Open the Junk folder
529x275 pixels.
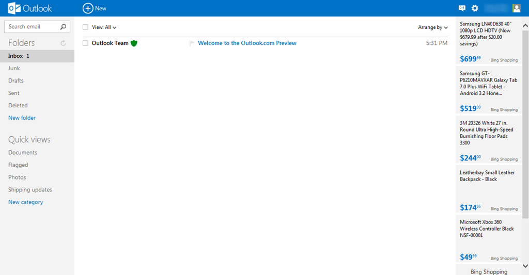pos(14,68)
